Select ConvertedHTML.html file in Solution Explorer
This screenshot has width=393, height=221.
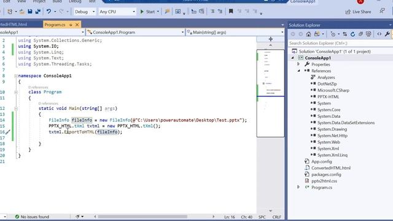pos(331,168)
